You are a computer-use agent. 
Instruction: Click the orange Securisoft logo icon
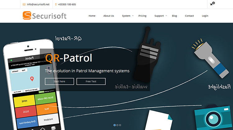(27, 15)
